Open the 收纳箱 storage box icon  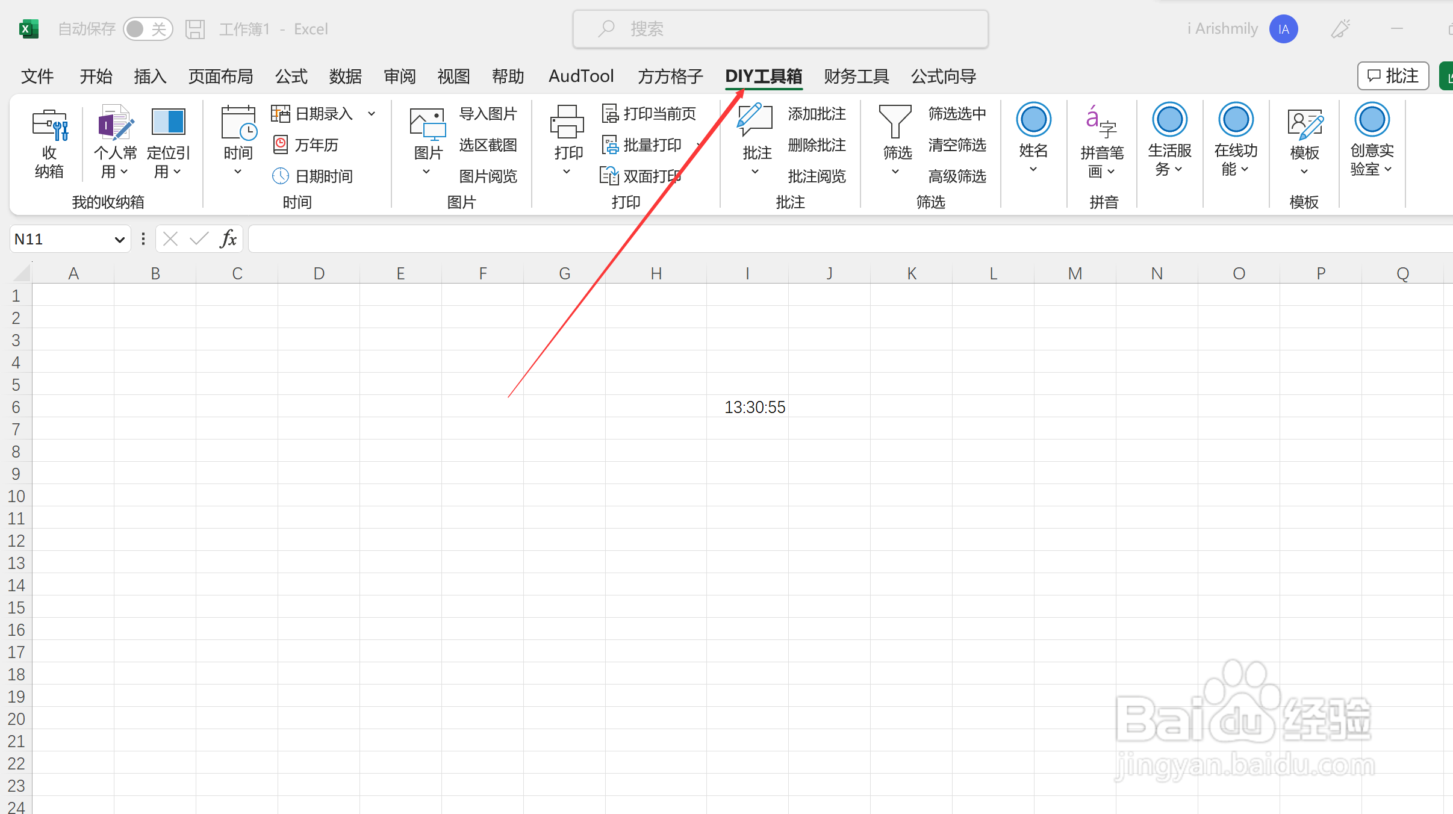(x=49, y=125)
